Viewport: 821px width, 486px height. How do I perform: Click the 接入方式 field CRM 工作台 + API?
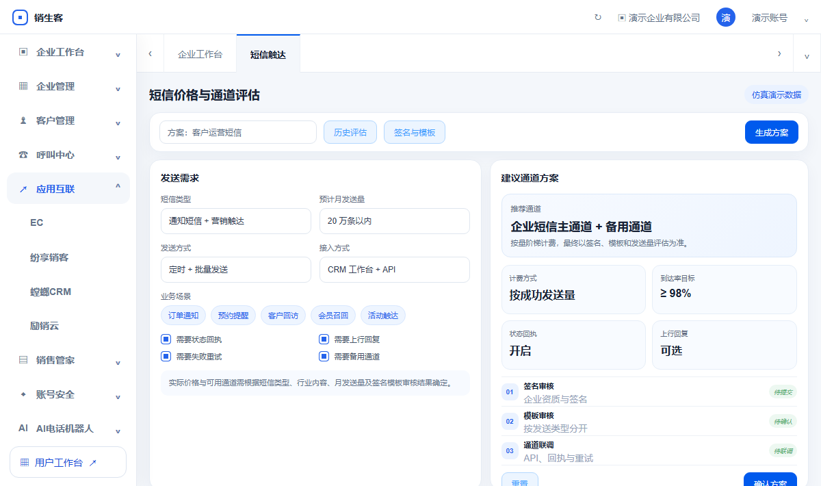coord(395,270)
